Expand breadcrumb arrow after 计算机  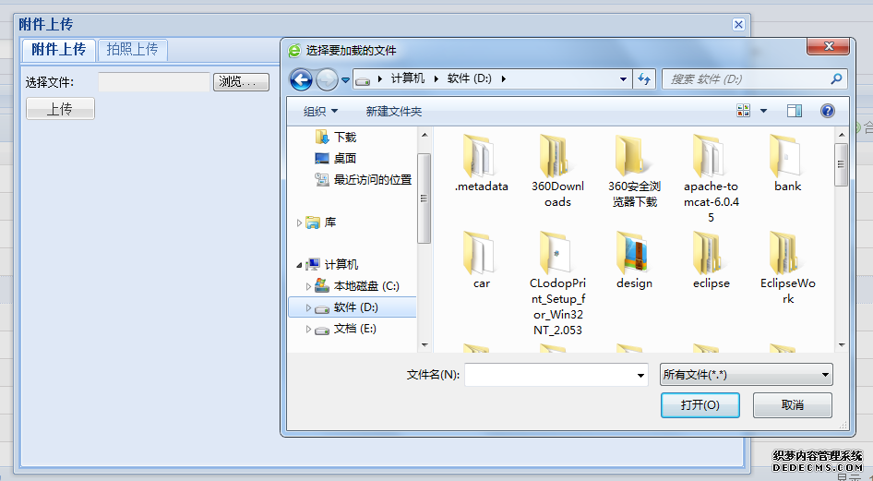click(436, 79)
